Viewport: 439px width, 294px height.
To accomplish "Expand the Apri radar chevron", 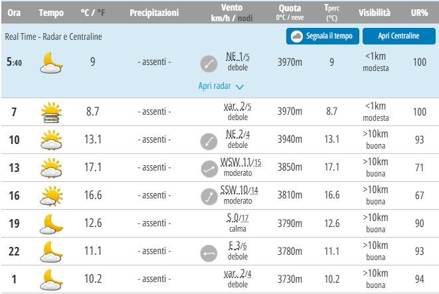I will coord(240,86).
